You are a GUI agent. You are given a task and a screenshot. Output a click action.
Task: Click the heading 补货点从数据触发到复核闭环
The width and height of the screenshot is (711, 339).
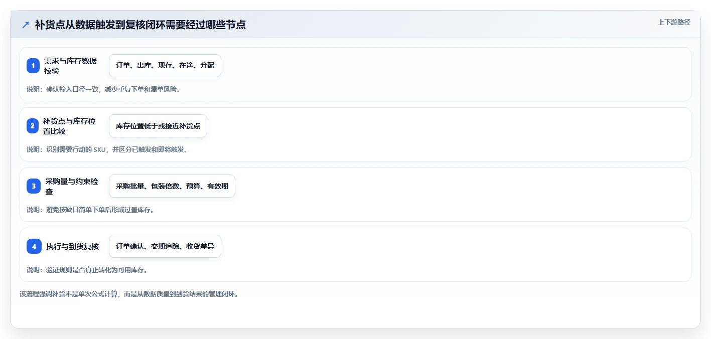tap(140, 25)
